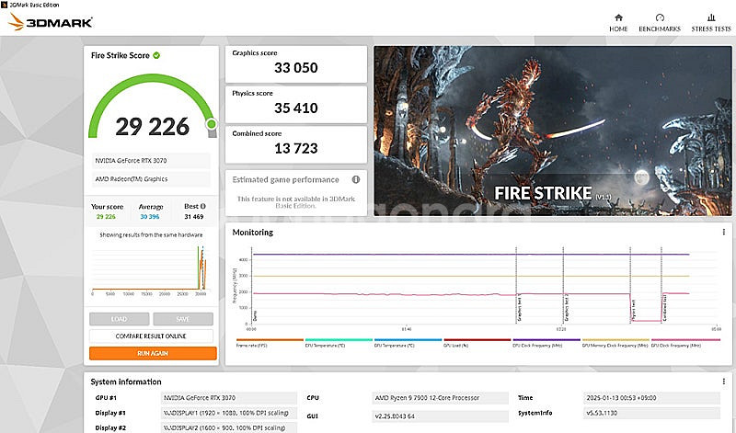Viewport: 736px width, 433px height.
Task: Toggle the purple CPU Clock Frequency legend swatch
Action: click(546, 339)
